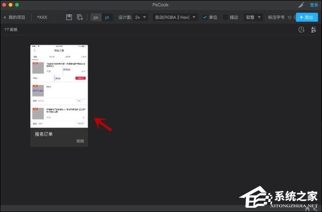The width and height of the screenshot is (322, 212).
Task: Click the 1个画板 label
Action: (11, 30)
